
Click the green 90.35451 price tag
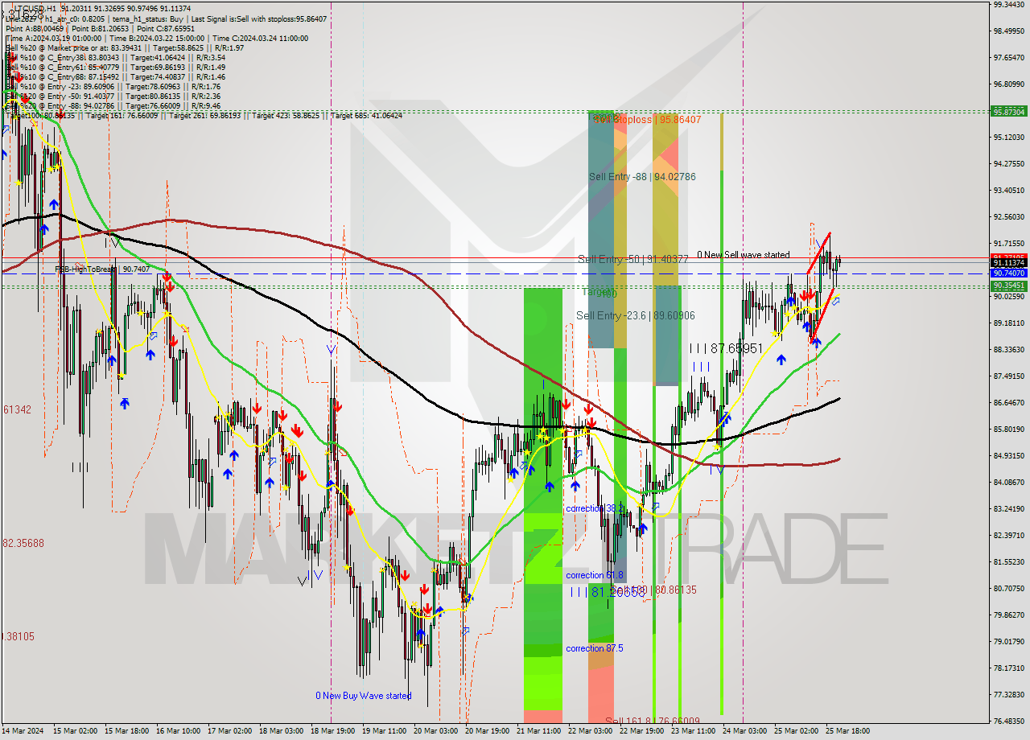(x=1009, y=286)
